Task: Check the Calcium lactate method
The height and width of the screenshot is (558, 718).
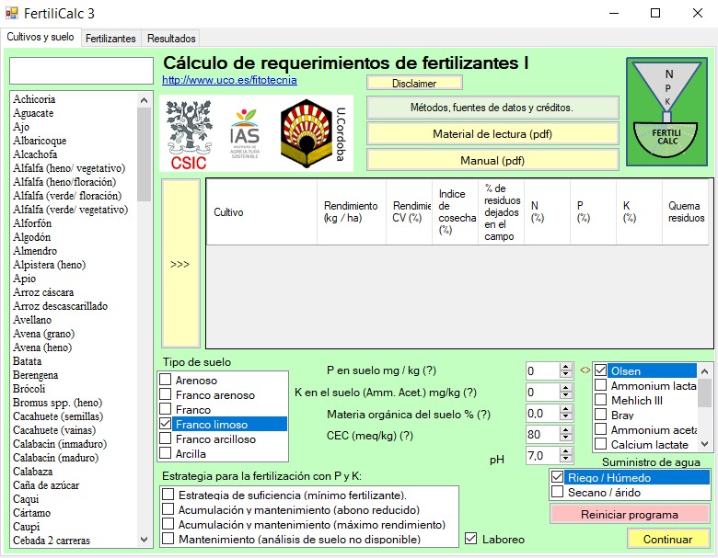Action: point(600,444)
